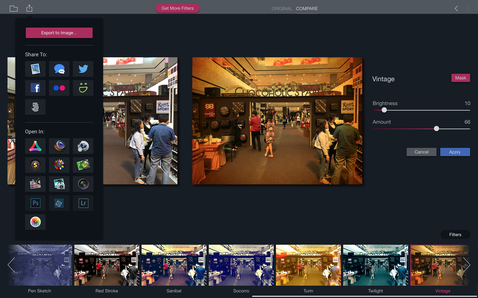Adjust the Amount slider handle
Screen dimensions: 478x298
click(x=437, y=129)
